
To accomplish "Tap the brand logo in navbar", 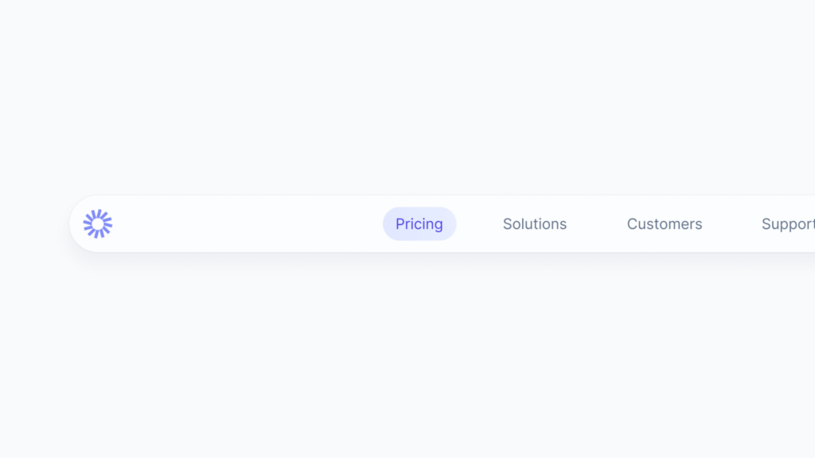I will click(98, 223).
